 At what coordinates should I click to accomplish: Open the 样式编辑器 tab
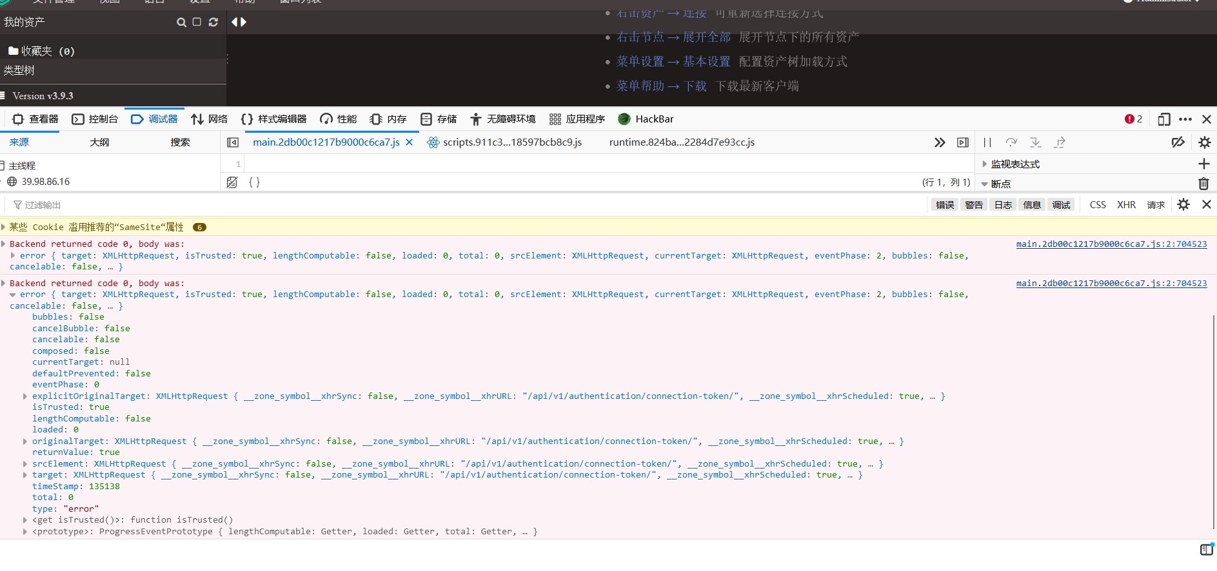(273, 119)
